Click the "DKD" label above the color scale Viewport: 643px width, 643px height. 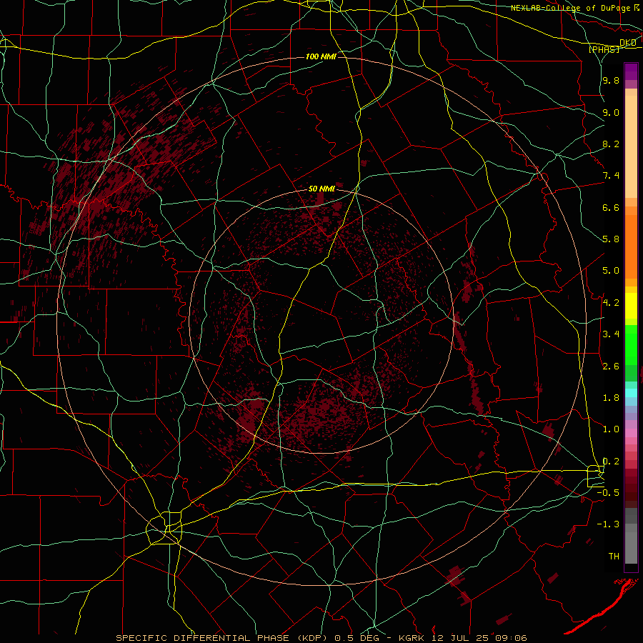(x=628, y=43)
